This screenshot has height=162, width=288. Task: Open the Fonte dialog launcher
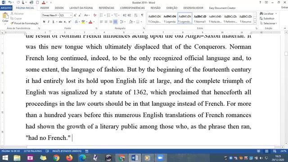pos(96,28)
